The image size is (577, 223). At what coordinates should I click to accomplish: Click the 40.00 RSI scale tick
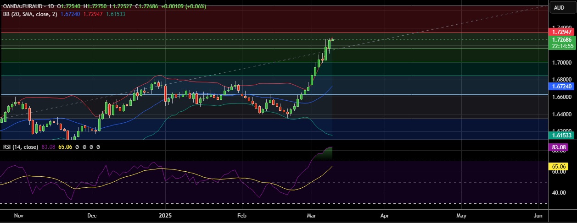pyautogui.click(x=559, y=192)
